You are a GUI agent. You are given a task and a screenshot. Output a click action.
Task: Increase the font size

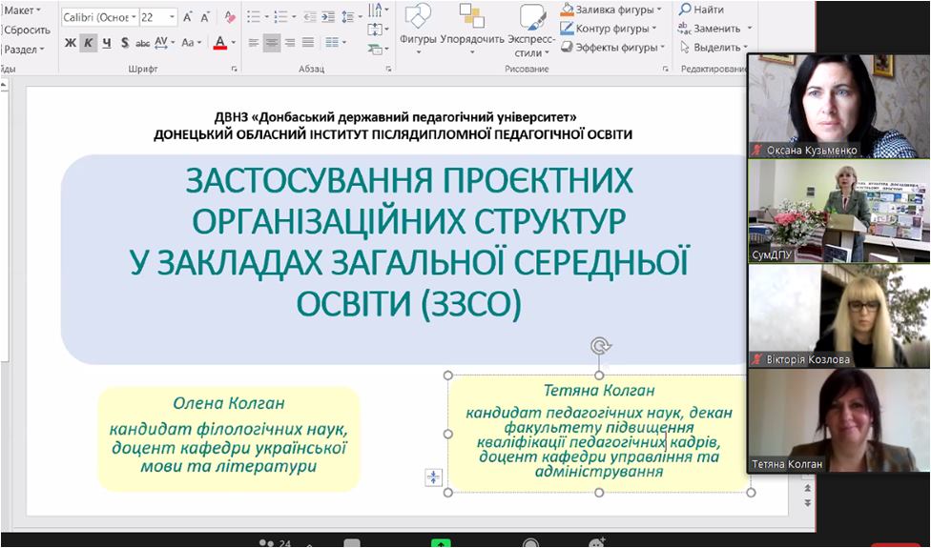(188, 17)
